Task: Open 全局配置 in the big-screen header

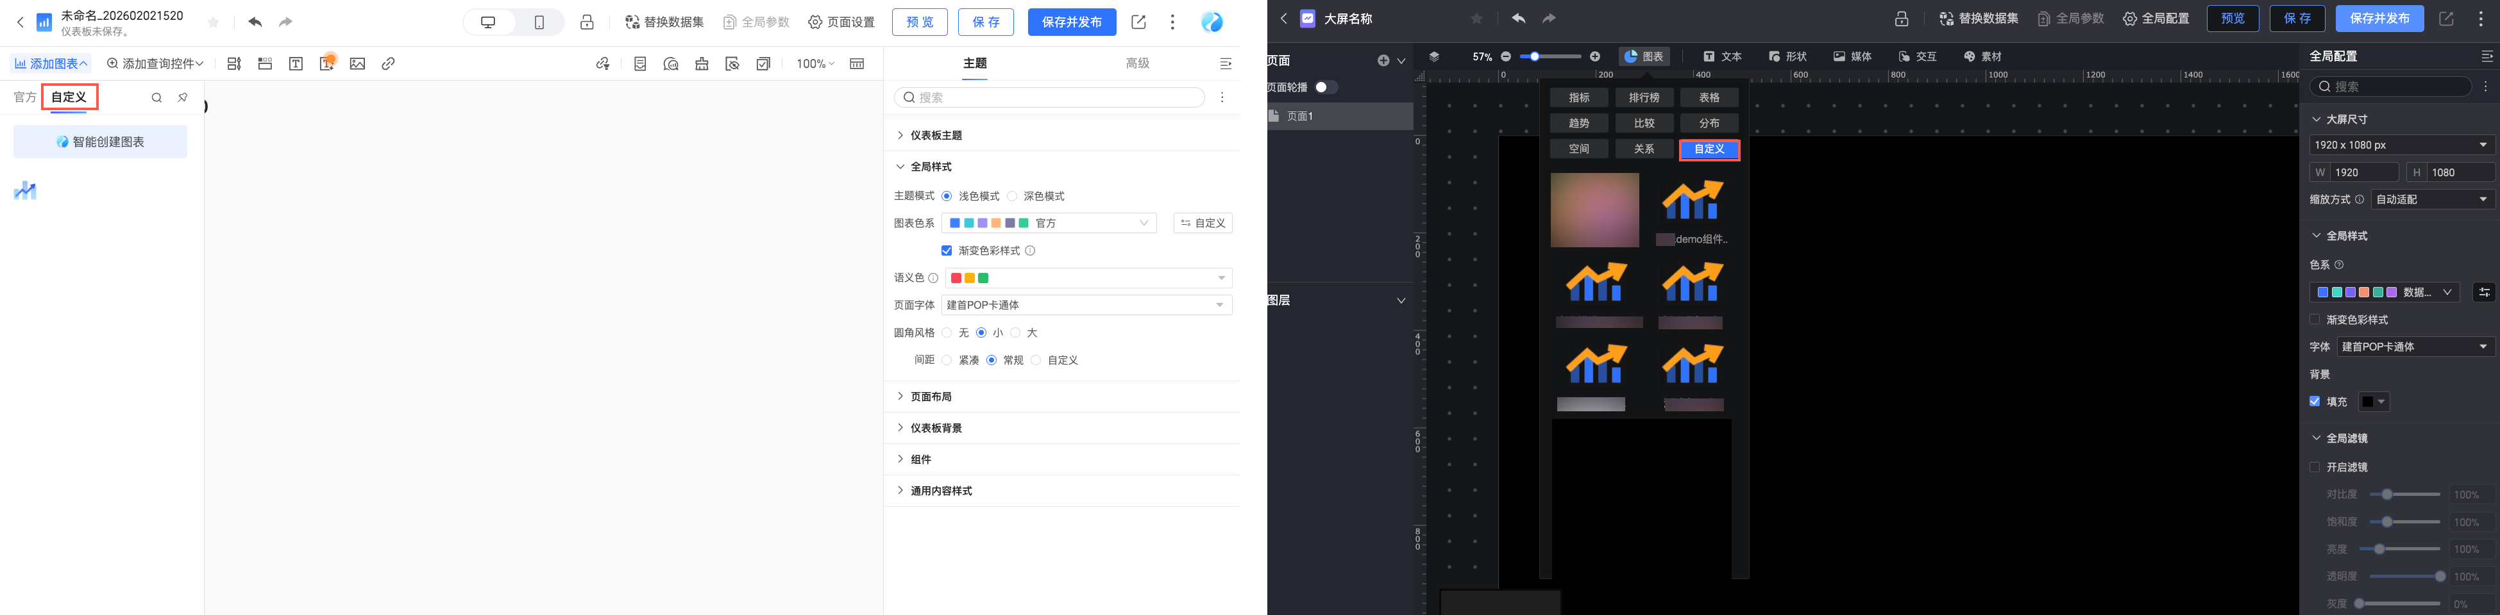Action: coord(2156,19)
